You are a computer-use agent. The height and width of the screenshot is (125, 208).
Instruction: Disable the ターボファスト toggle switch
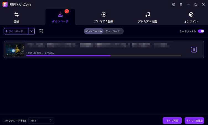click(201, 31)
